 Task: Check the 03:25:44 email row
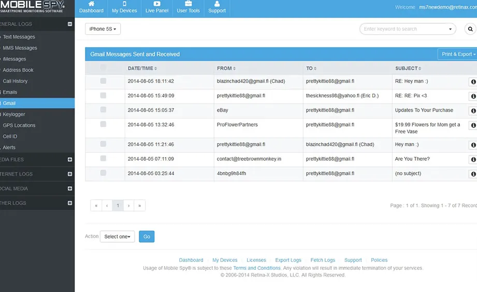click(x=103, y=173)
